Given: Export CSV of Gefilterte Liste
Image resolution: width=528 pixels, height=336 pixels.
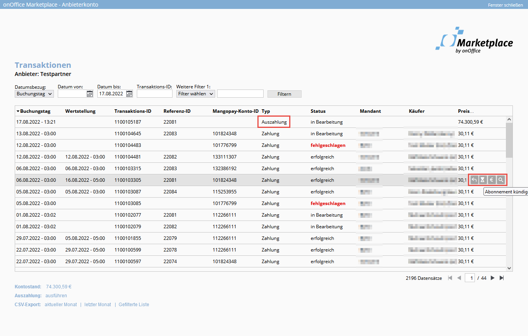Looking at the screenshot, I should (x=134, y=305).
